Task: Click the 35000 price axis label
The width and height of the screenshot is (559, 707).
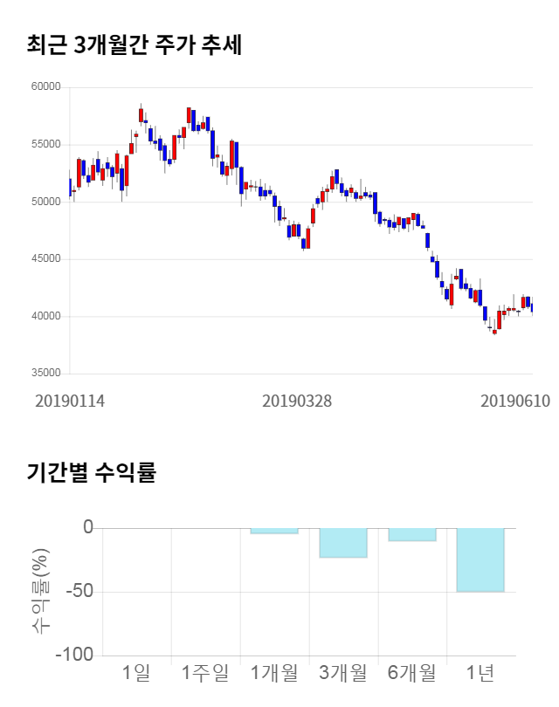Action: point(45,374)
